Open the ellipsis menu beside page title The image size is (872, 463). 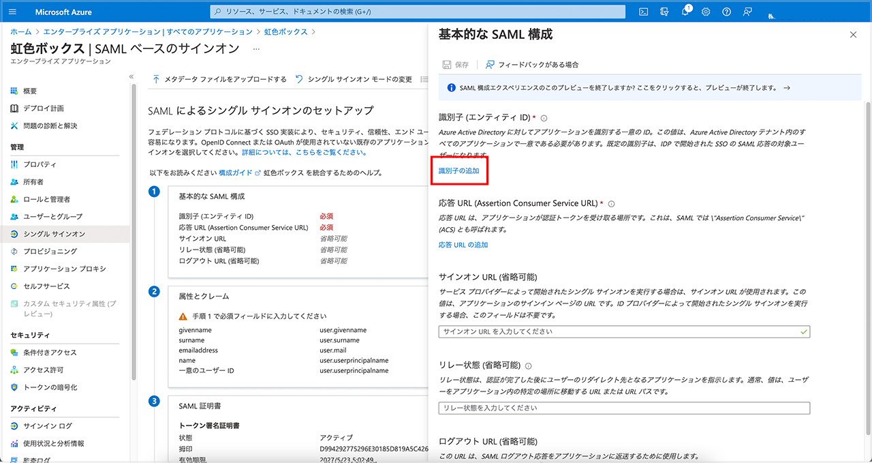[256, 49]
